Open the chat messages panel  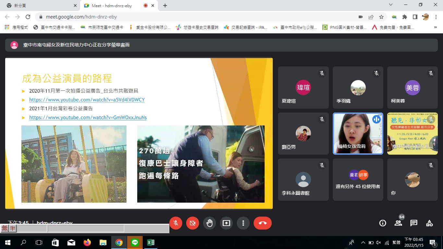point(414,223)
